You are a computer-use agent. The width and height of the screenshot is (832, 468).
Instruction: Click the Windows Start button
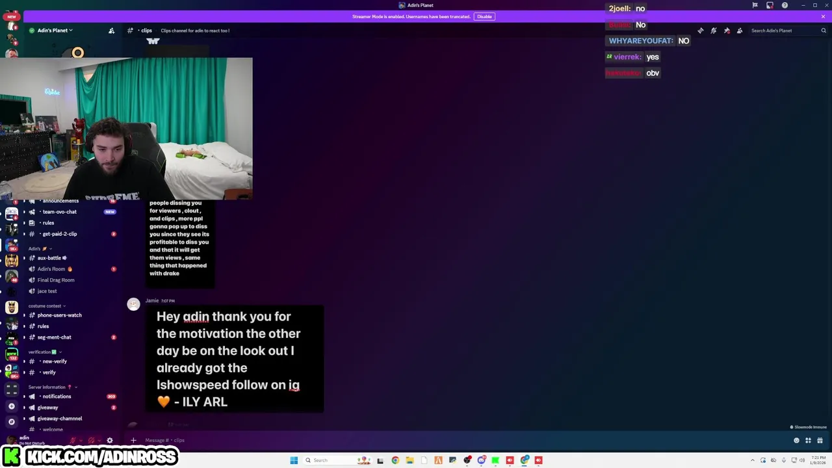pos(294,460)
